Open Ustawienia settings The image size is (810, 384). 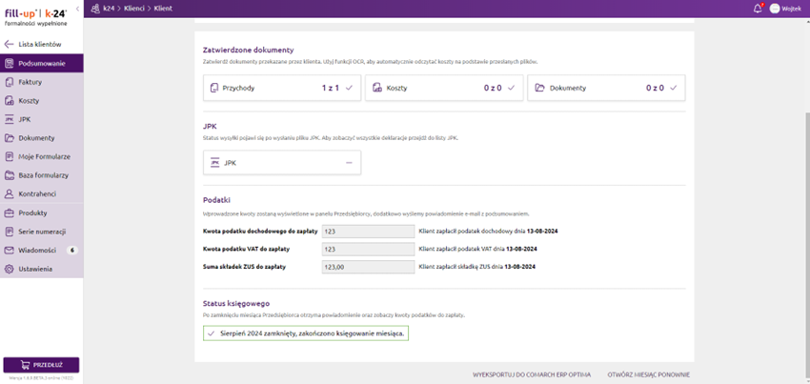click(41, 269)
